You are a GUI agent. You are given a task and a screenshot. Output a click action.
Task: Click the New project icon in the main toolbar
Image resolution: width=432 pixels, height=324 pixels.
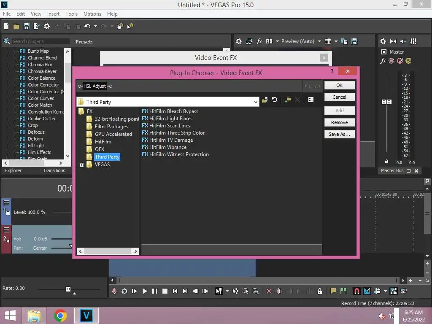point(6,26)
